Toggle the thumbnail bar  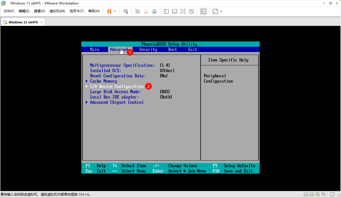[x=175, y=11]
